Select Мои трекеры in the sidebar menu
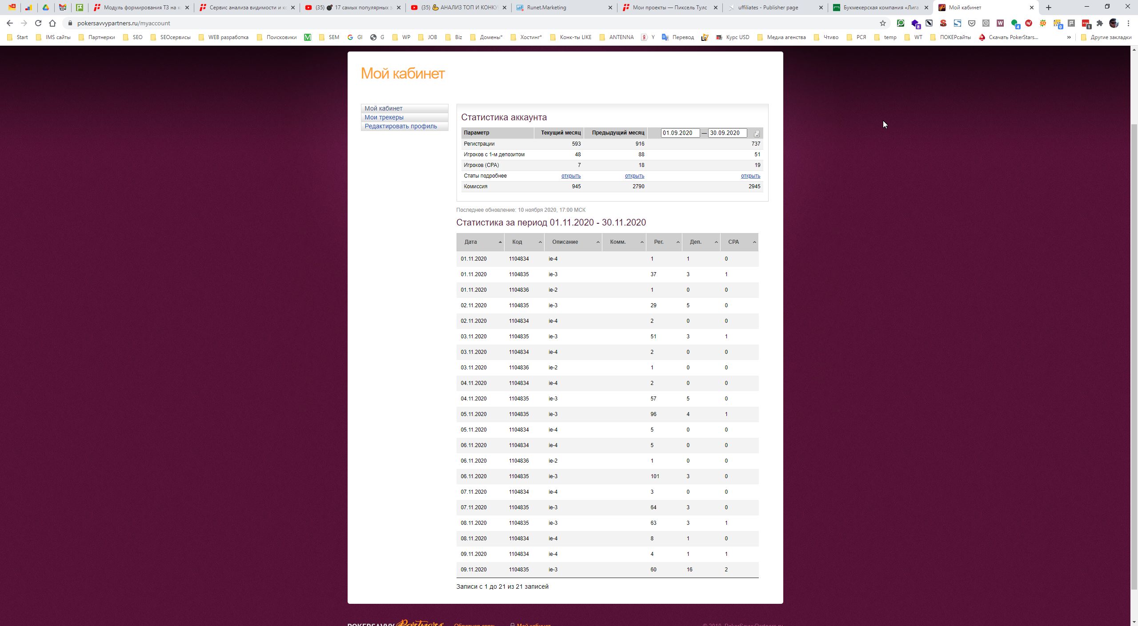The height and width of the screenshot is (626, 1138). point(405,117)
